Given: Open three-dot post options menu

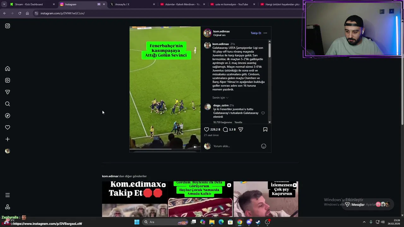Looking at the screenshot, I should pyautogui.click(x=265, y=33).
